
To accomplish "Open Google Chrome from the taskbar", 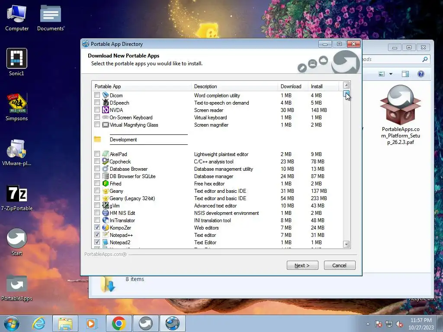I will [x=119, y=323].
